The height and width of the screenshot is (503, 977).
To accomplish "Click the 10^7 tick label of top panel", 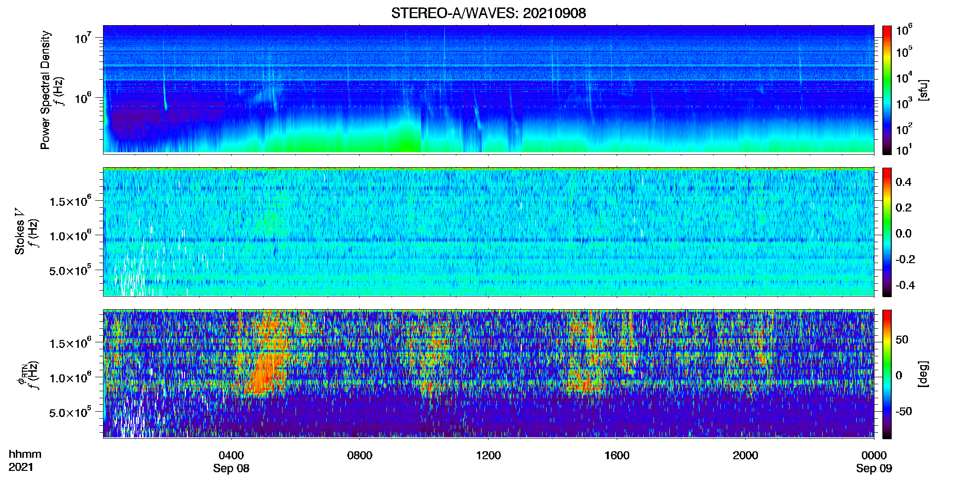I will 83,38.
